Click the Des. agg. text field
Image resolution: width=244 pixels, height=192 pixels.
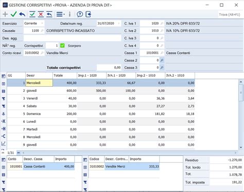click(72, 38)
